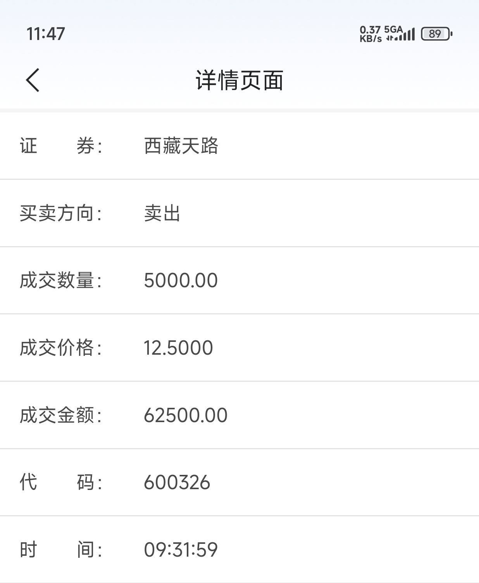The height and width of the screenshot is (583, 479).
Task: Tap the 成交价格 label
Action: tap(61, 348)
